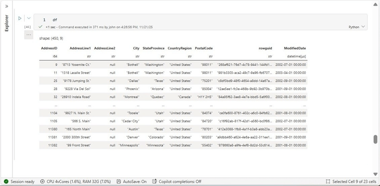Click the cell output more options ellipsis
380x186 pixels.
point(29,35)
